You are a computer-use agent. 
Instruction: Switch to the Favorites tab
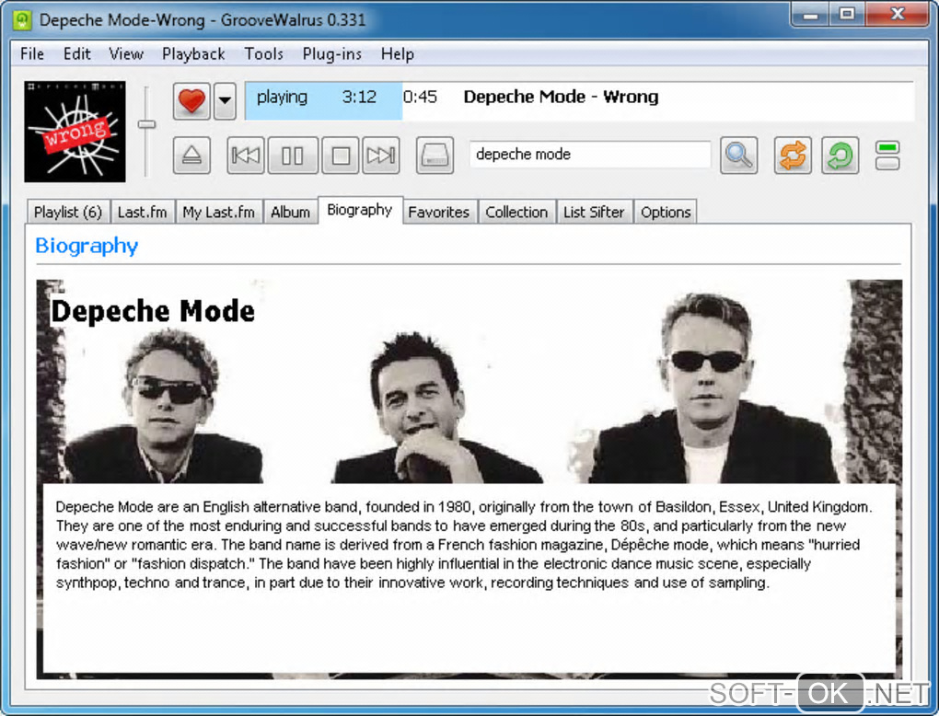click(x=438, y=212)
